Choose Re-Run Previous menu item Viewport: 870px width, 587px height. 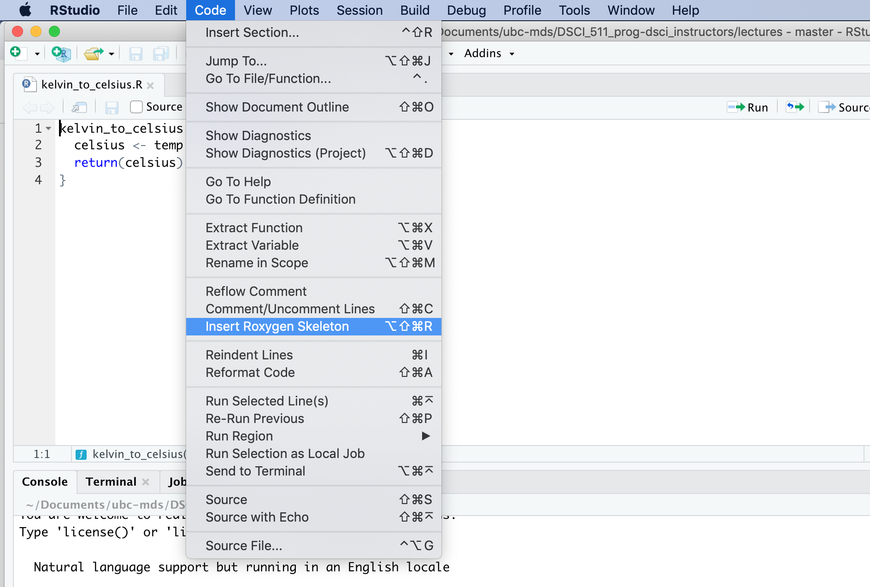pyautogui.click(x=314, y=418)
